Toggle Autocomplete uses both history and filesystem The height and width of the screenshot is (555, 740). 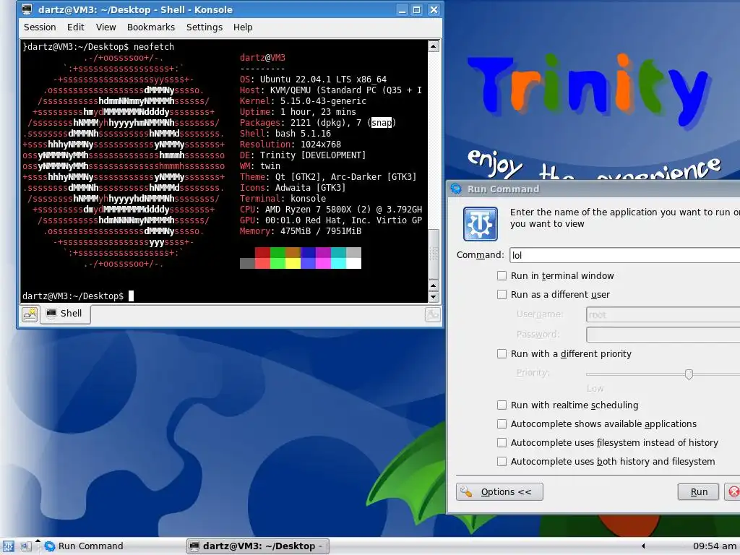(502, 462)
